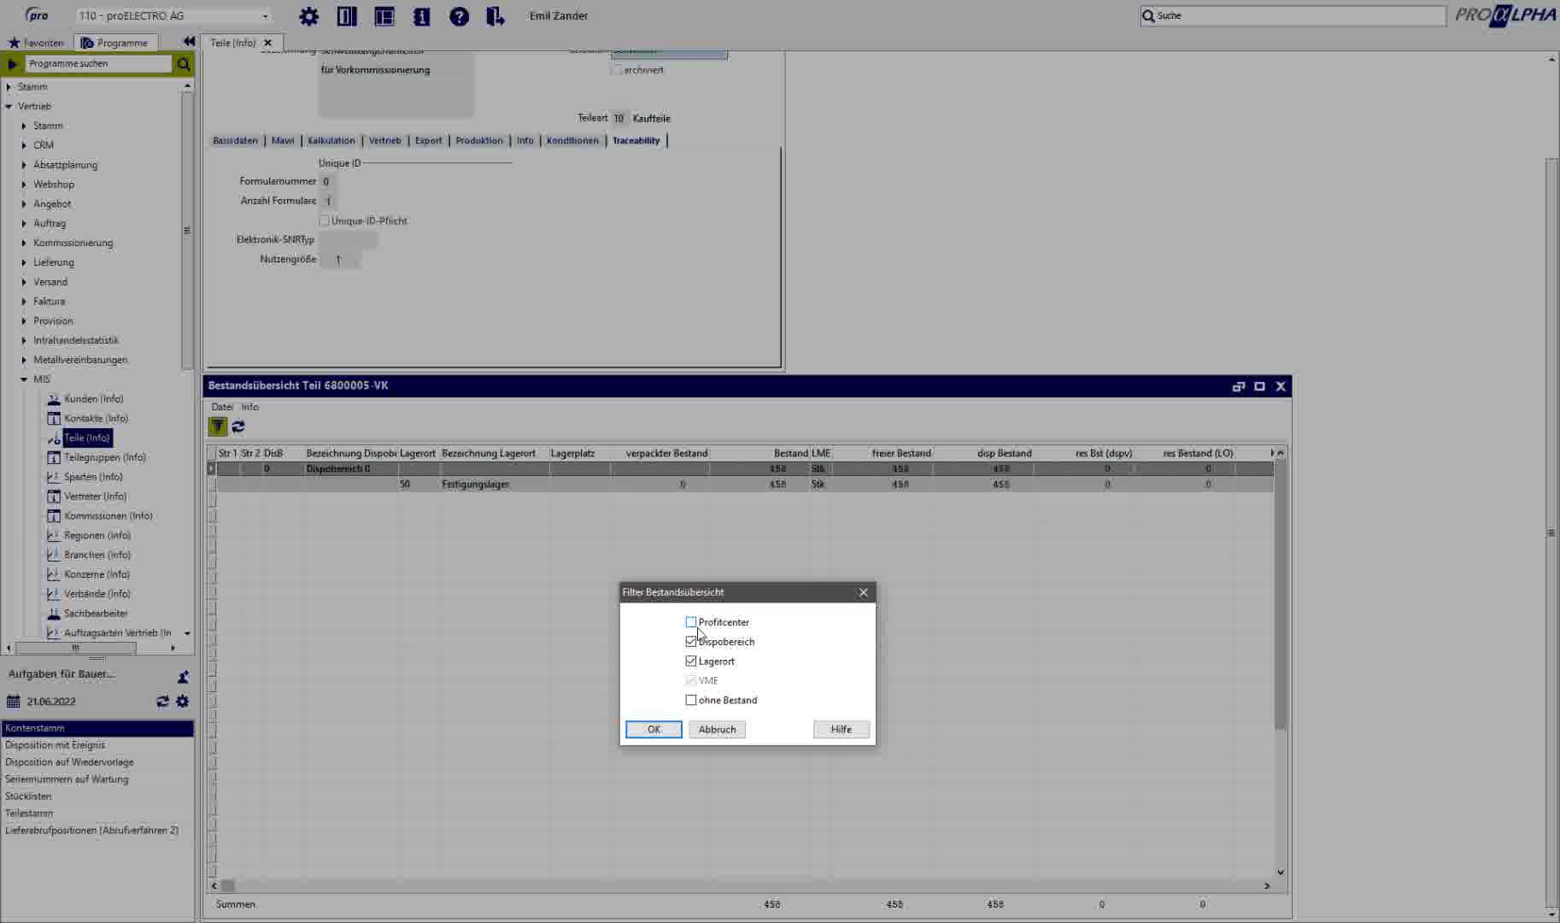This screenshot has width=1560, height=923.
Task: Collapse the sidebar with double-arrow icon
Action: point(189,42)
